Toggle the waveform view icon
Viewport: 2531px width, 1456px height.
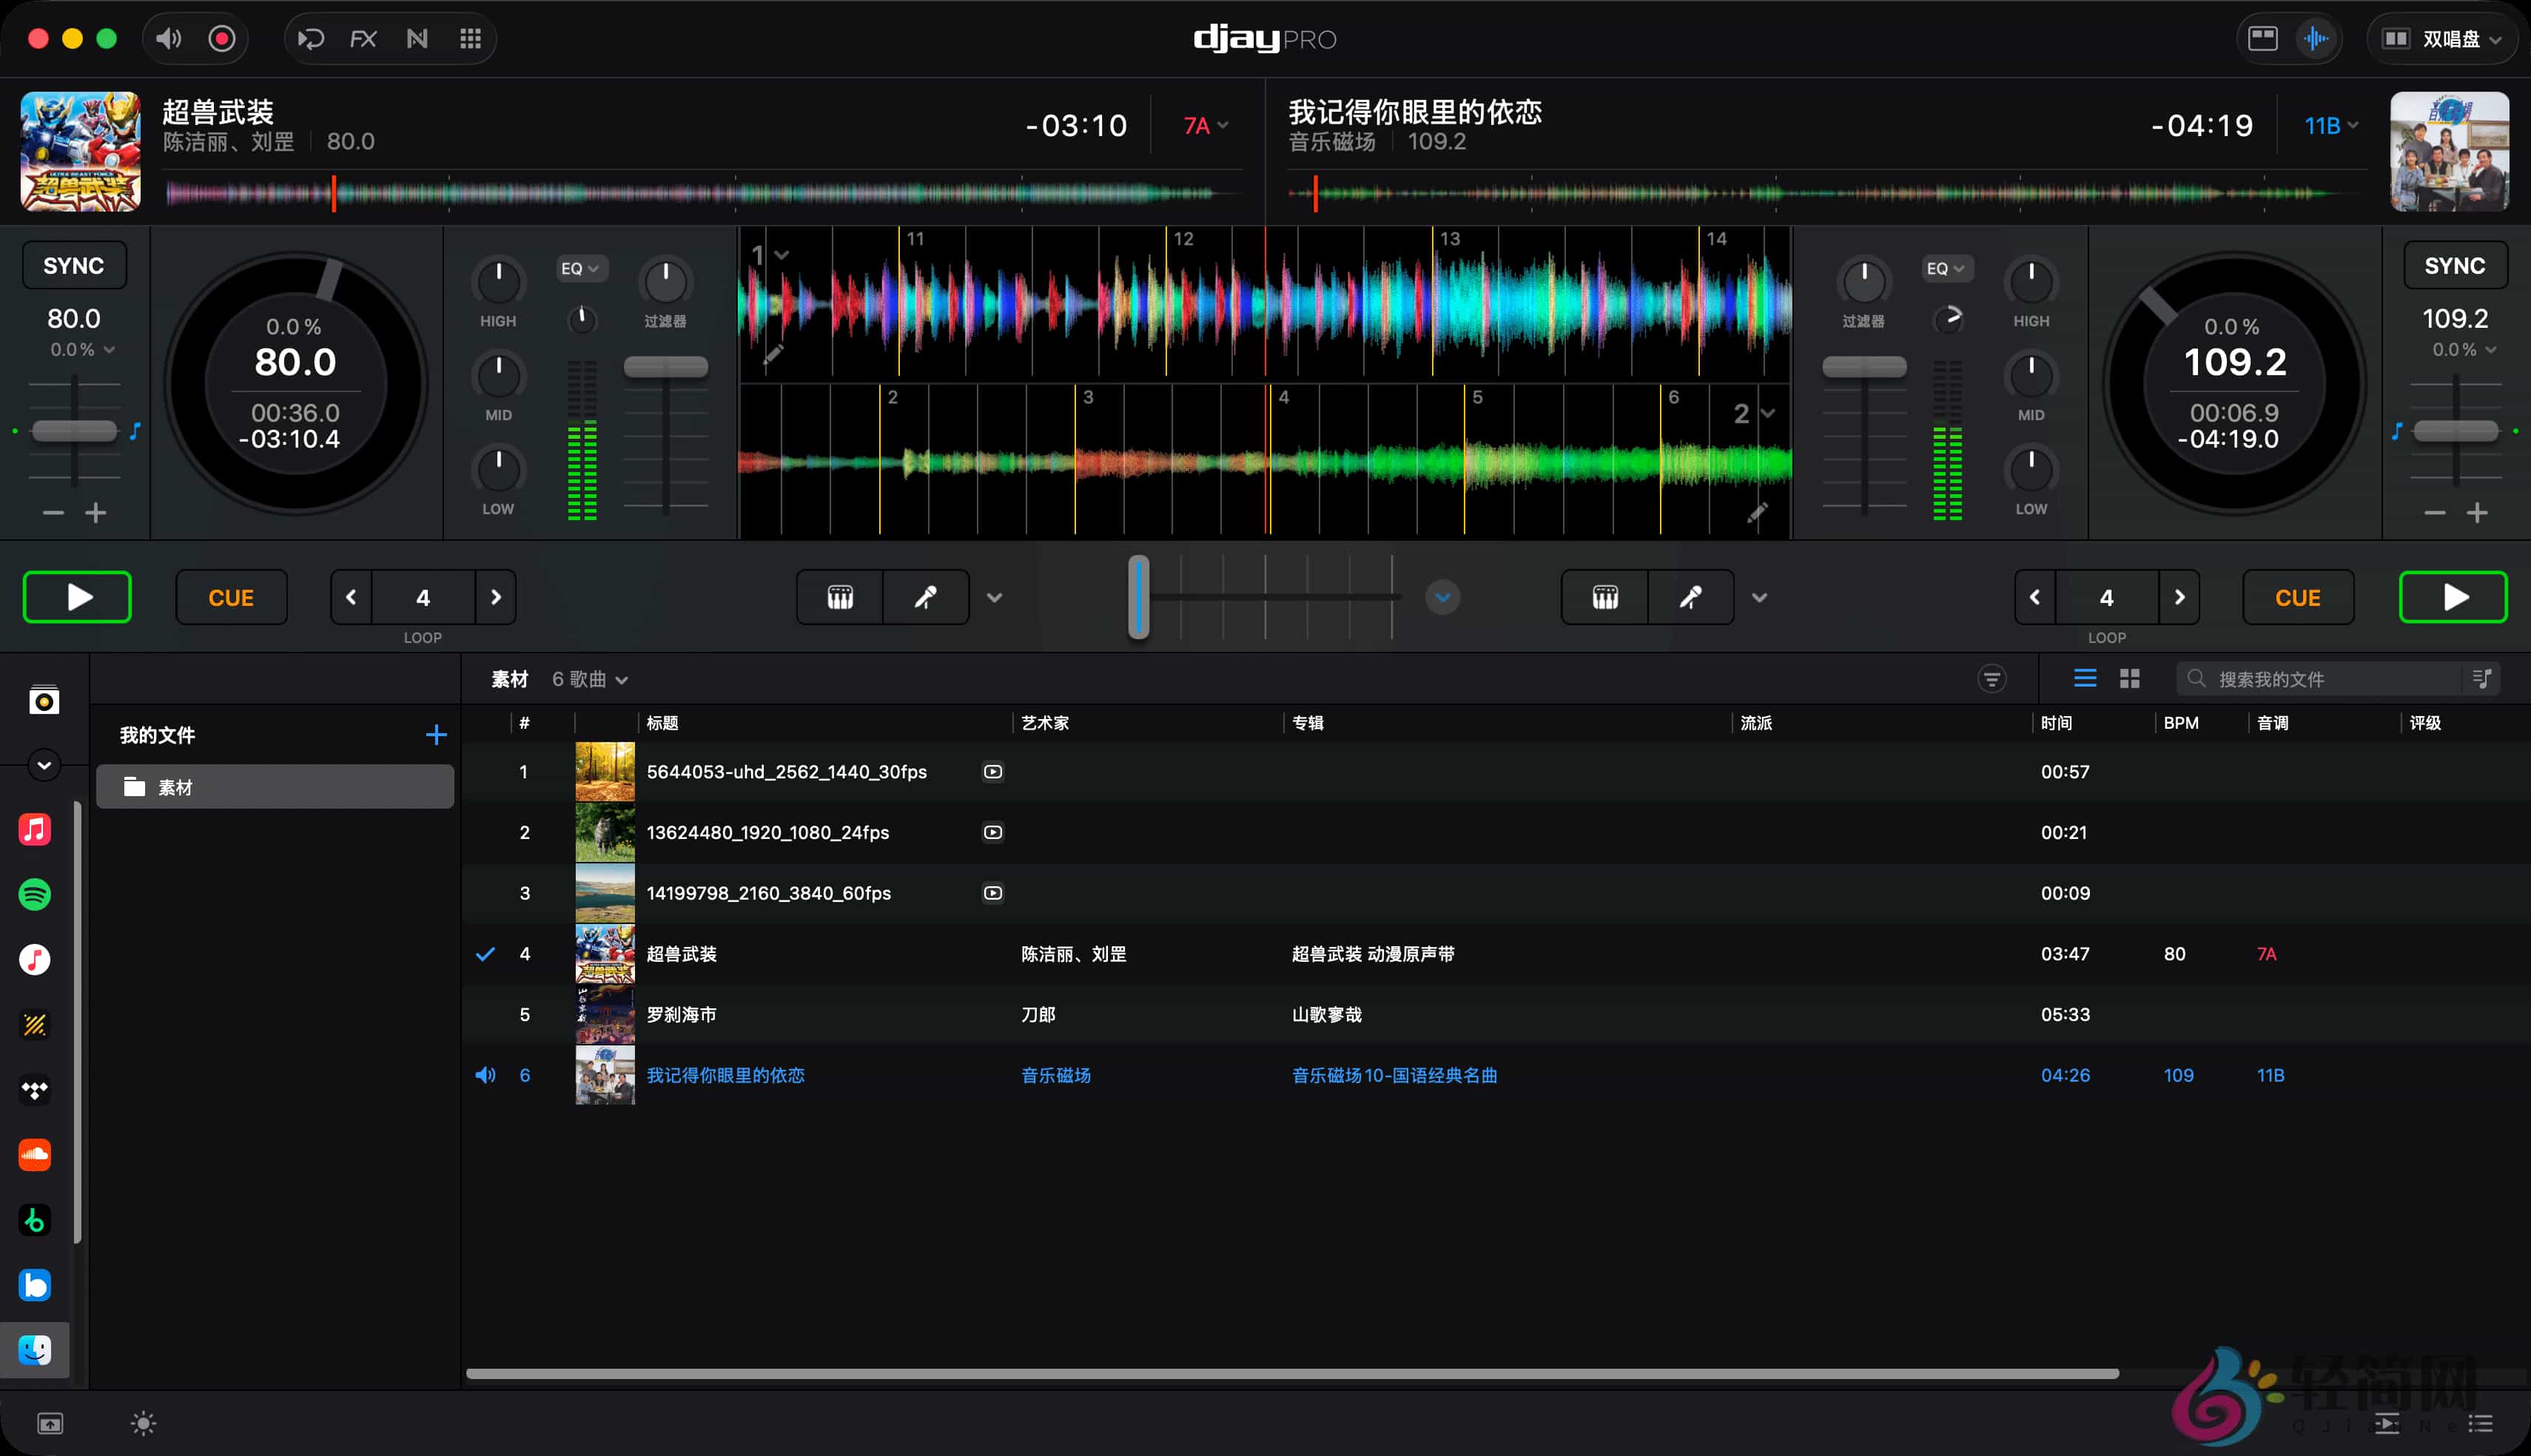2315,39
